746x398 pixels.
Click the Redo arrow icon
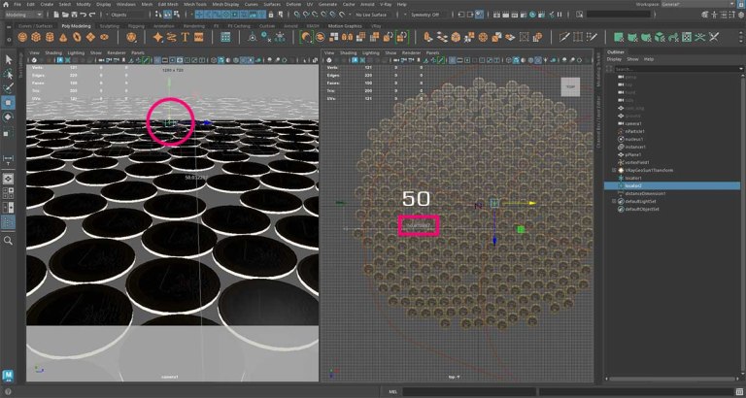pyautogui.click(x=92, y=15)
